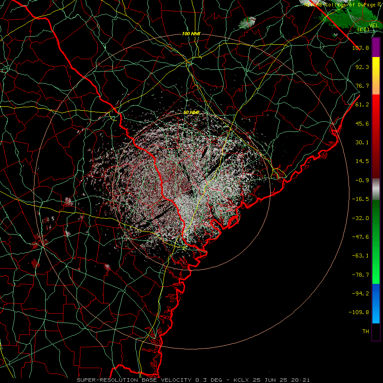Click the 14.5 legend value
Viewport: 383px width, 383px height.
point(362,161)
